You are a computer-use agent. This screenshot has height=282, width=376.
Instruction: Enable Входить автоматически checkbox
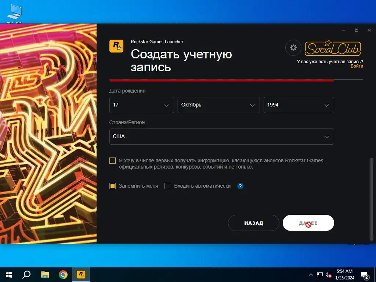click(168, 186)
